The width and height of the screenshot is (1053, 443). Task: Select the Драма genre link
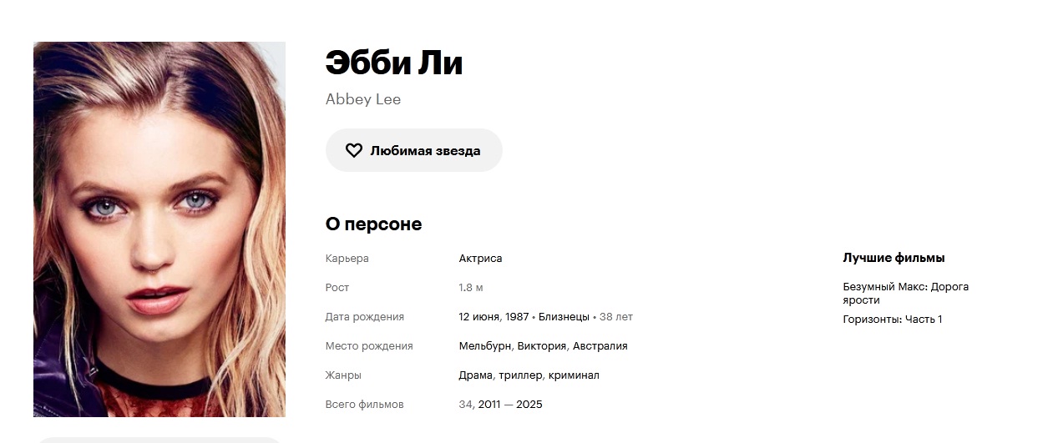476,375
